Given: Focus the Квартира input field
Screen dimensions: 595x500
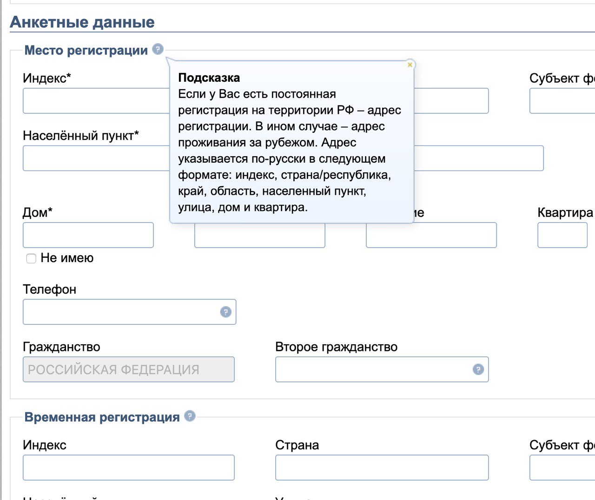Looking at the screenshot, I should coord(562,235).
